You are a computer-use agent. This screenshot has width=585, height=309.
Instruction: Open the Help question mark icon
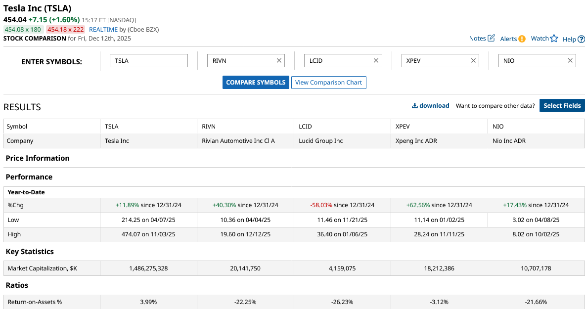coord(581,39)
